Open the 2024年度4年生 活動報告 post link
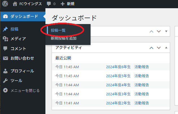178x114 pixels. (127, 85)
